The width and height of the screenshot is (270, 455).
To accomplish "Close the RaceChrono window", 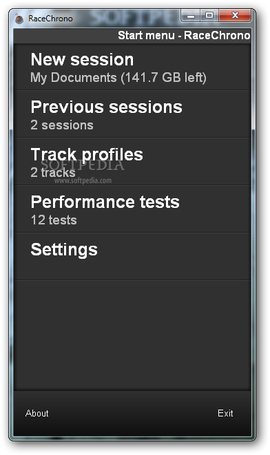I will pyautogui.click(x=235, y=15).
